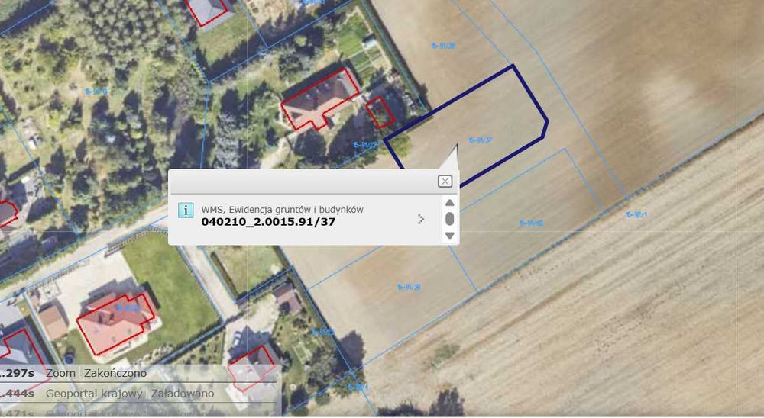This screenshot has width=764, height=418.
Task: Click 'Geoportal krajowy' status row
Action: click(94, 393)
